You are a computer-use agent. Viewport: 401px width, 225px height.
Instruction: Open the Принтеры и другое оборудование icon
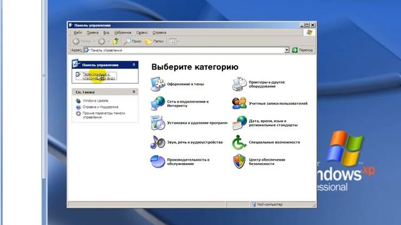(239, 84)
